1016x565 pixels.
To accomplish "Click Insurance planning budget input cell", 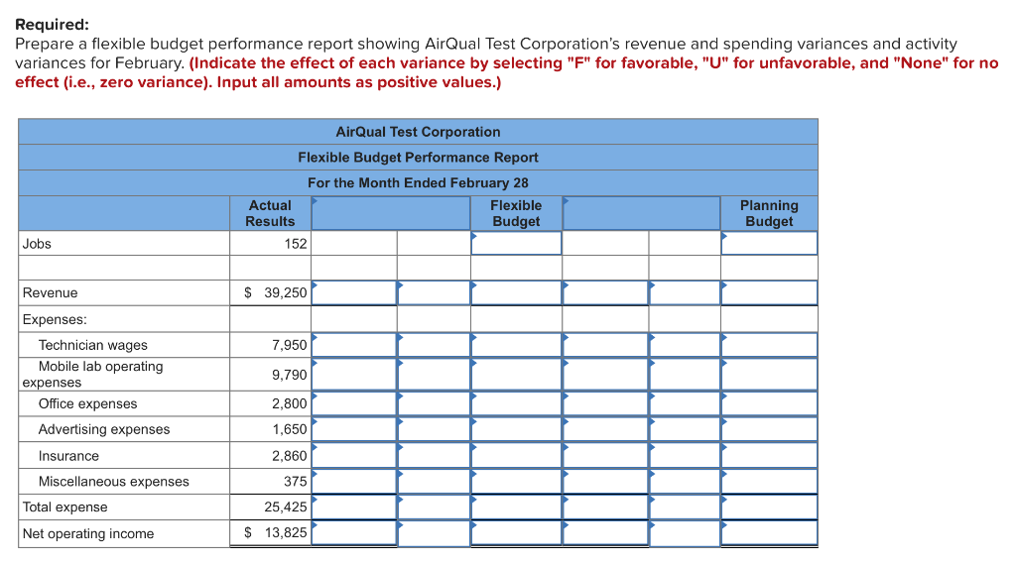I will [769, 456].
